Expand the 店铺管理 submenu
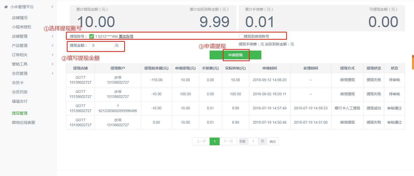The height and width of the screenshot is (176, 414). [x=52, y=36]
